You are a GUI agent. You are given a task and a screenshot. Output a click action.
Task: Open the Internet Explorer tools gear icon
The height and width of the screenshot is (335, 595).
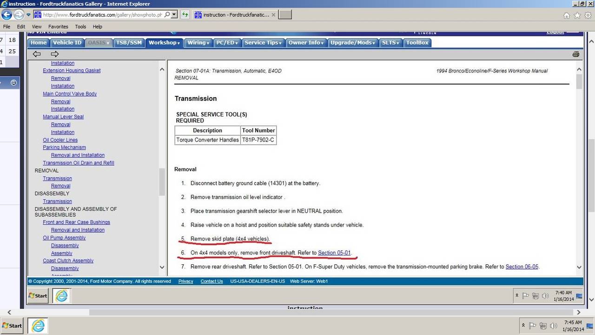tap(588, 15)
